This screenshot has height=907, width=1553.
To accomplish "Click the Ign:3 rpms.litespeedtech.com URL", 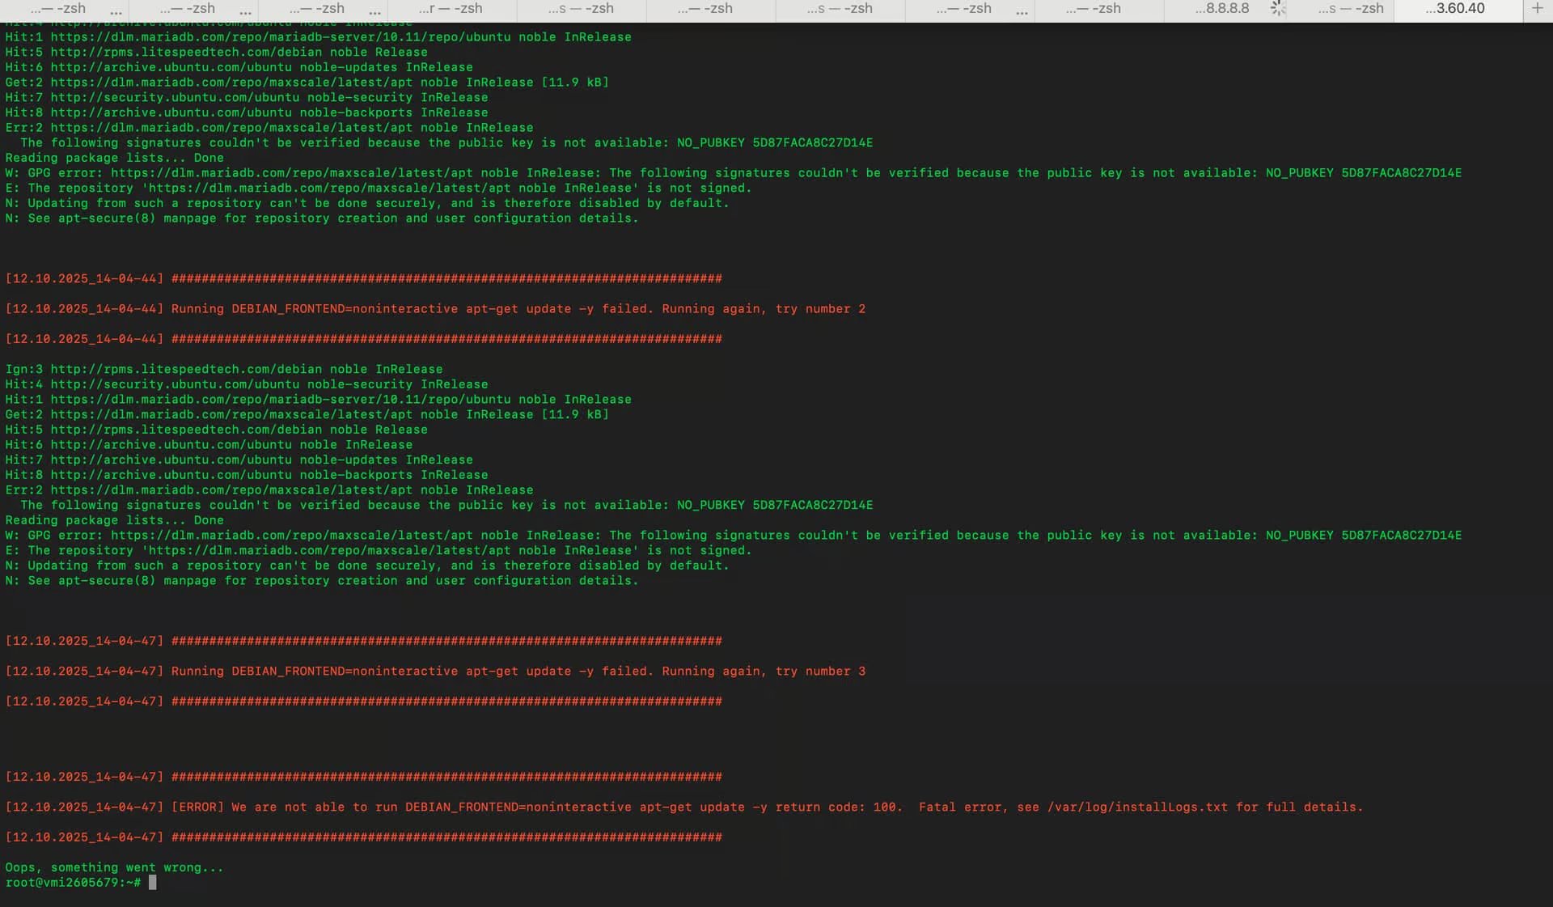I will click(186, 369).
